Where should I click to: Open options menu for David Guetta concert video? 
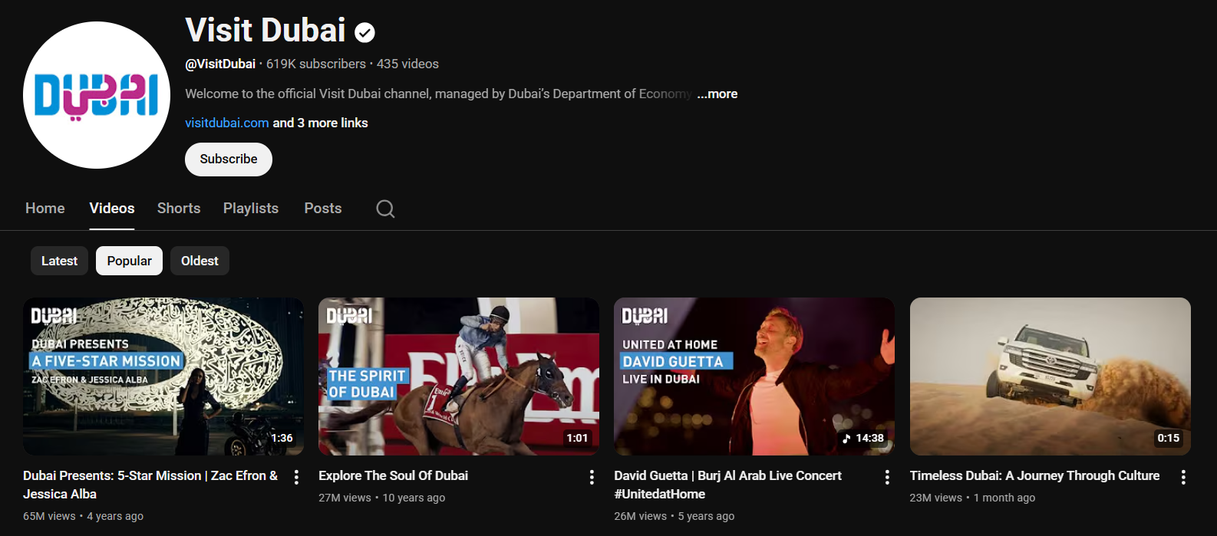(x=887, y=477)
